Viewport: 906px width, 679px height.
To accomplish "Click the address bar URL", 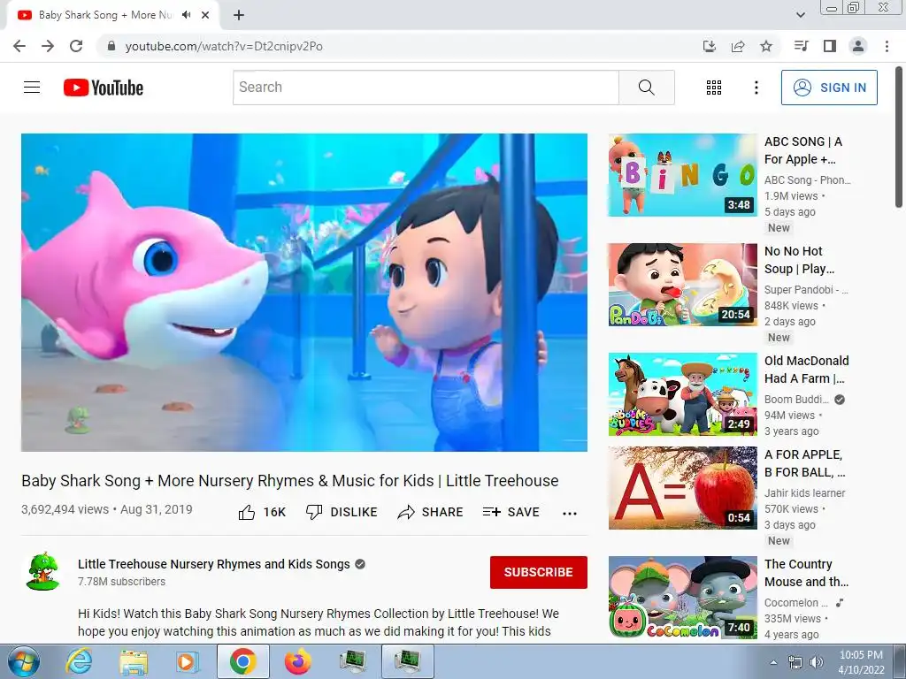I will click(x=224, y=46).
